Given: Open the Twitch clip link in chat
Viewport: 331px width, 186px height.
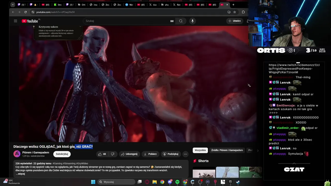Looking at the screenshot, I should point(294,68).
